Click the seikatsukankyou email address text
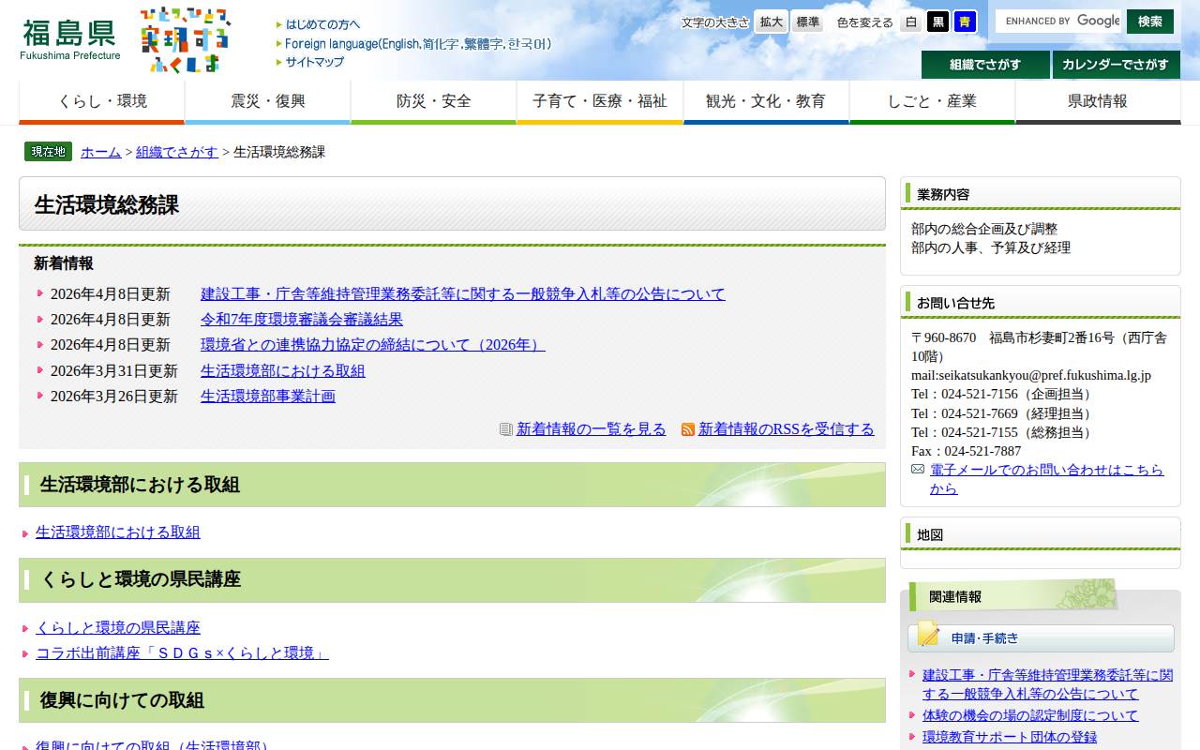 1031,375
